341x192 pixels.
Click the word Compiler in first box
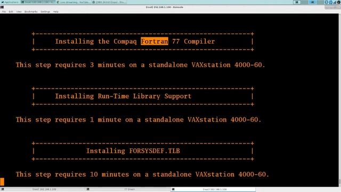199,42
